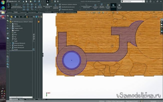Click the Repair Sketch icon
163x102 pixels.
tap(96, 6)
